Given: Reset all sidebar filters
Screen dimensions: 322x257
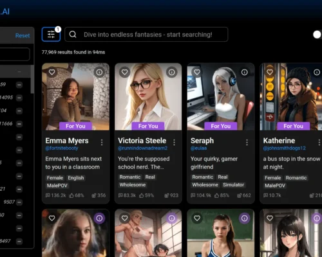Looking at the screenshot, I should [23, 35].
